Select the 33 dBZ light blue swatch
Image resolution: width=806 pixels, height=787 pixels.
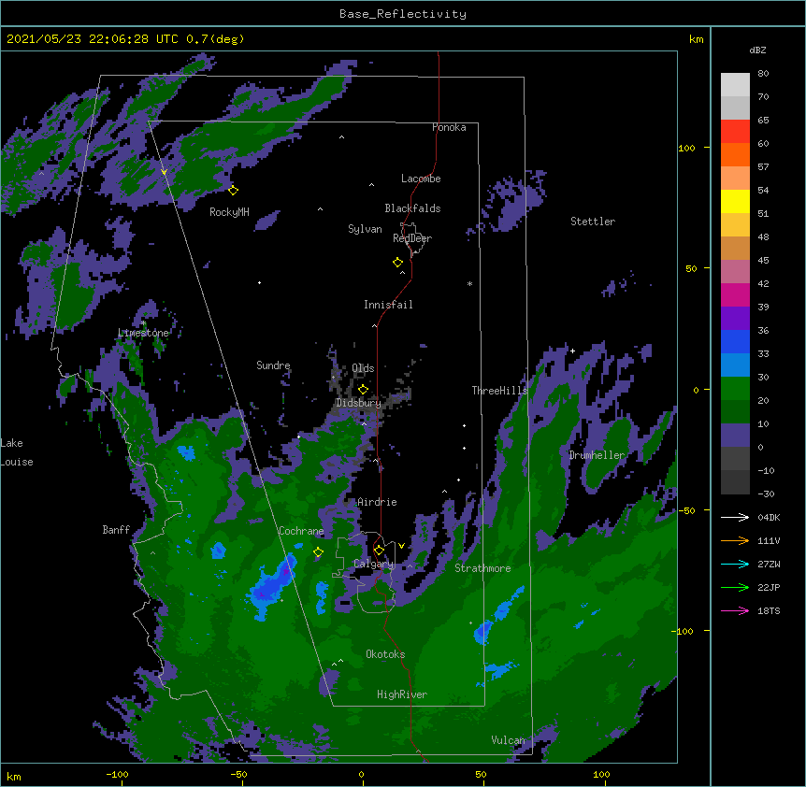click(x=735, y=365)
